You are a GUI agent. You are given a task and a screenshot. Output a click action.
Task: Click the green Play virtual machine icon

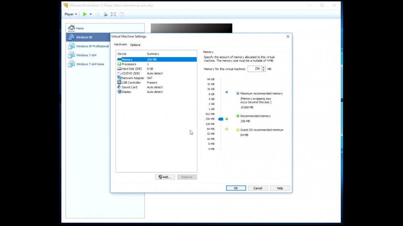[x=85, y=14]
